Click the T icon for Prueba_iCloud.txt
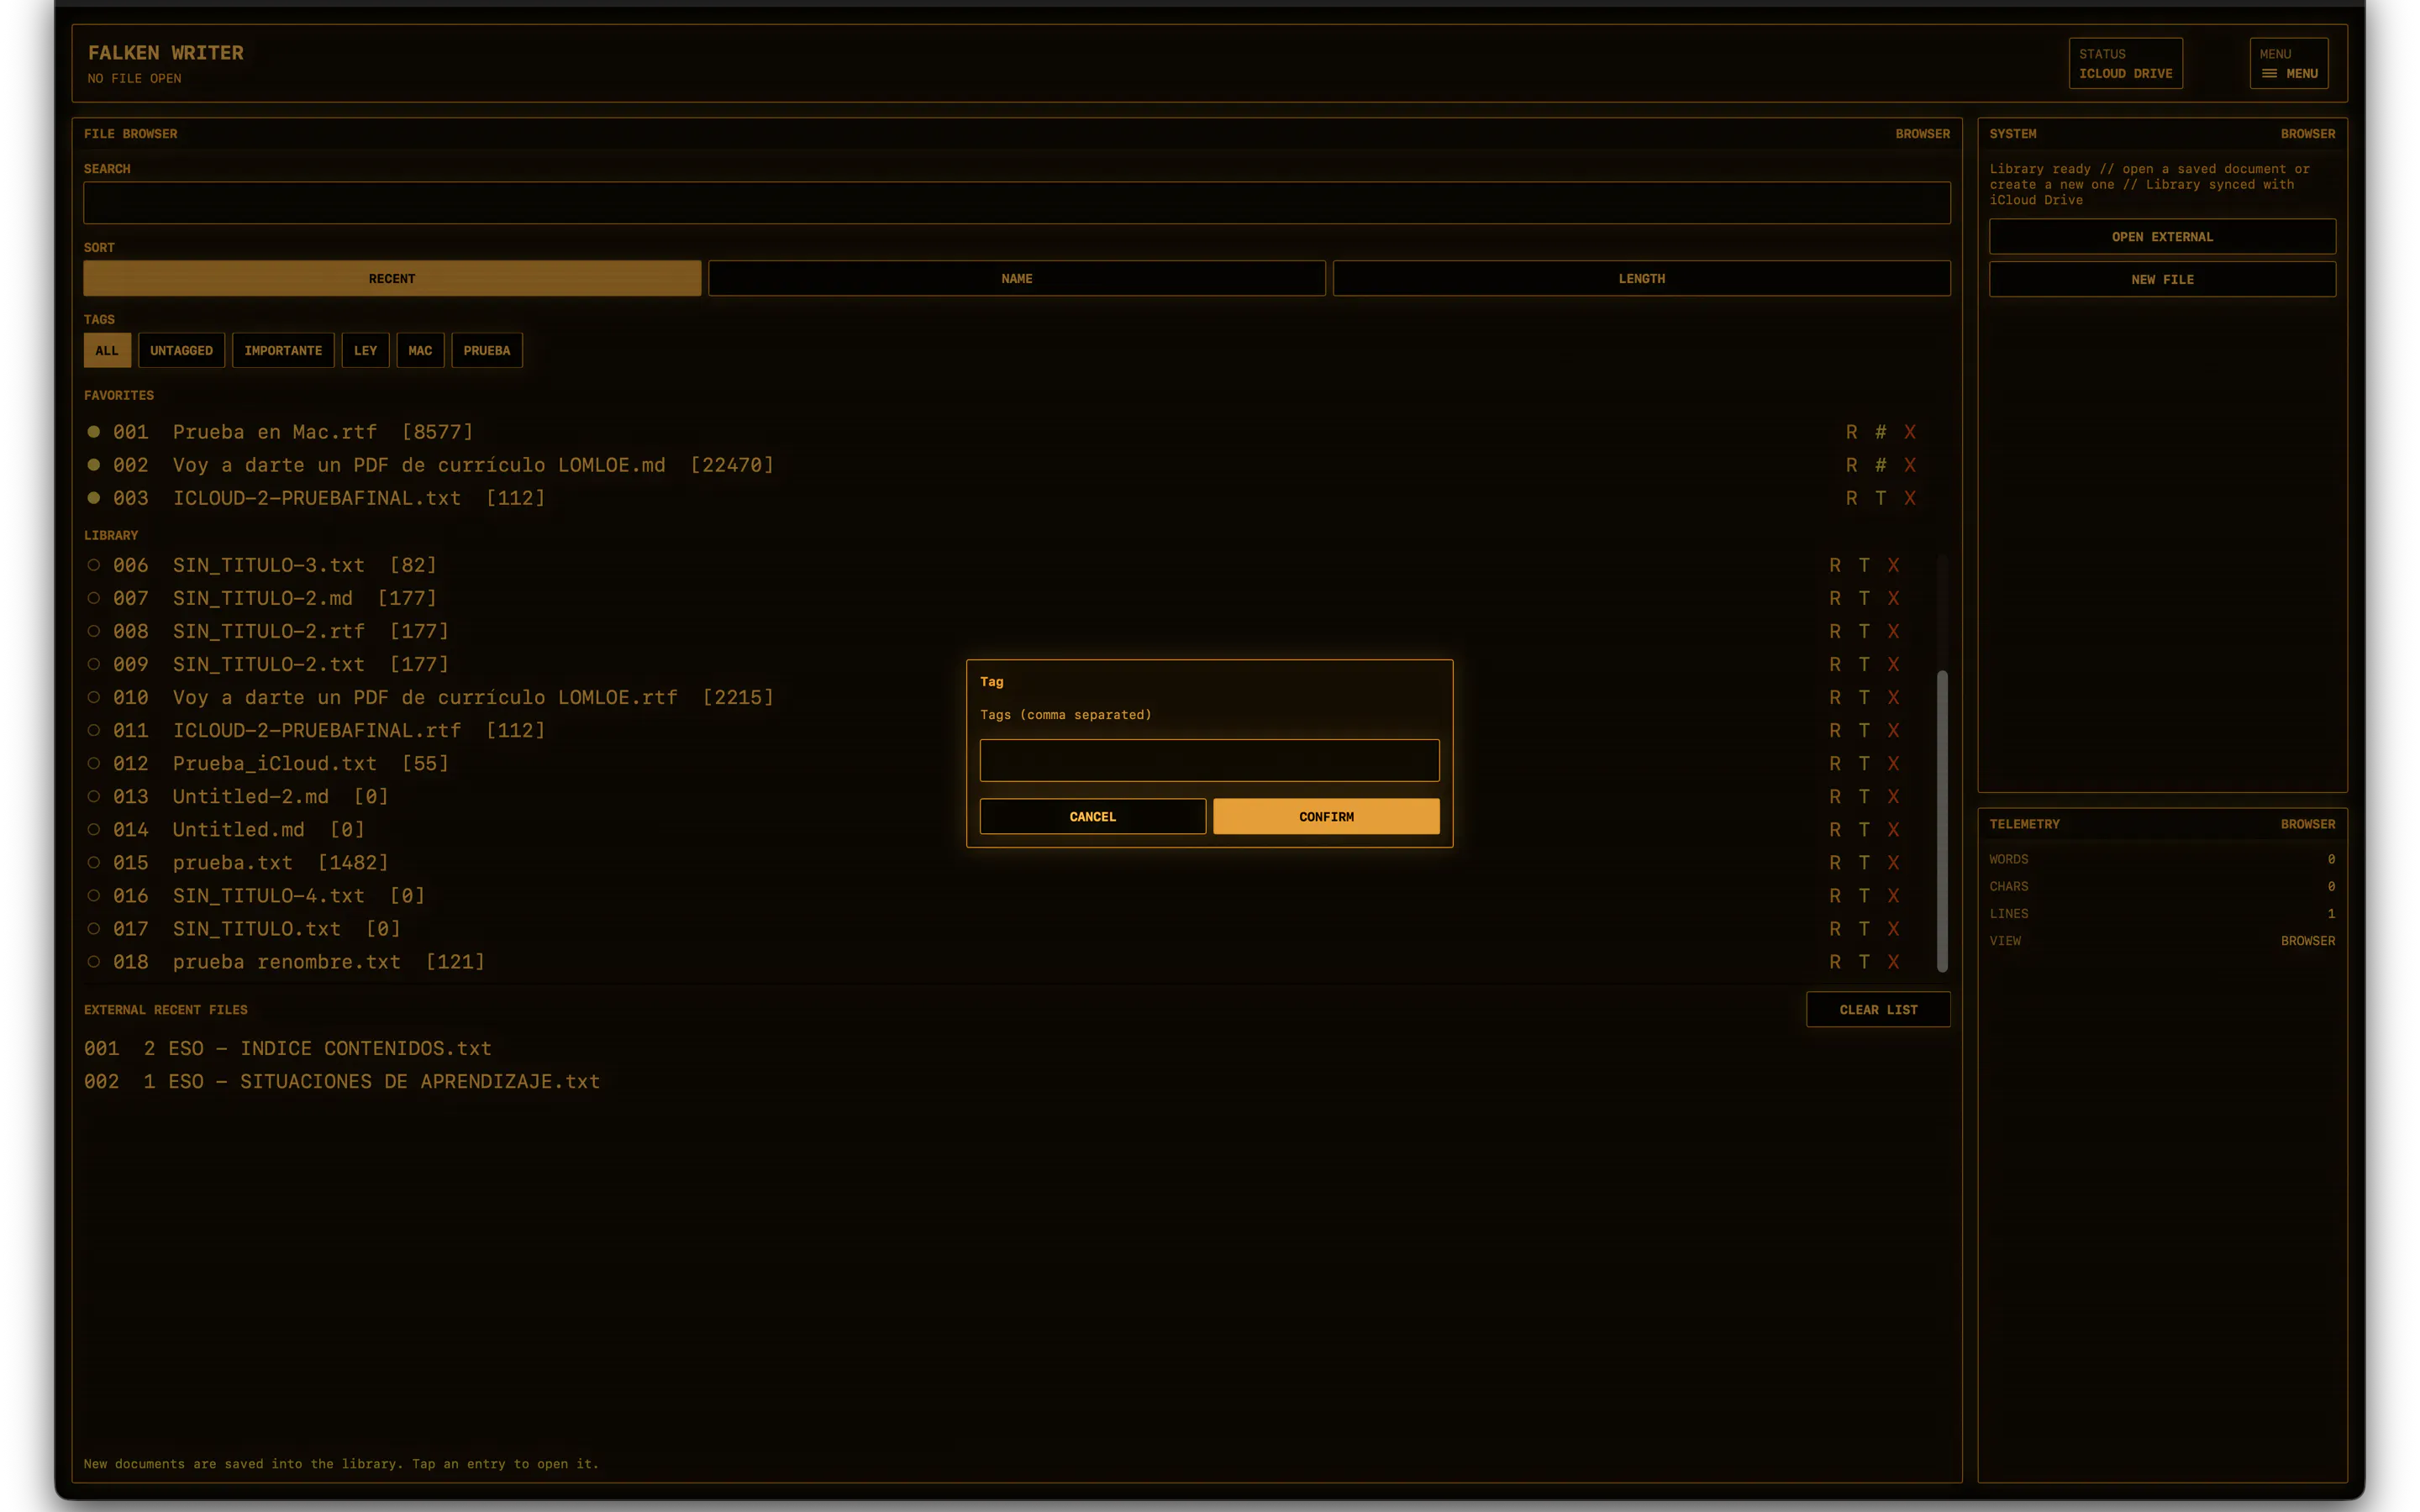Screen dimensions: 2420x1512 [1864, 763]
